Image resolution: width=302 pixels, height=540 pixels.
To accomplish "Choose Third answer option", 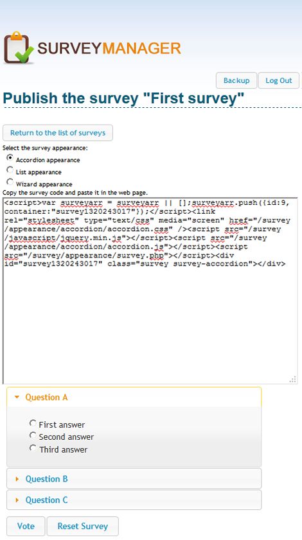I will pos(33,448).
